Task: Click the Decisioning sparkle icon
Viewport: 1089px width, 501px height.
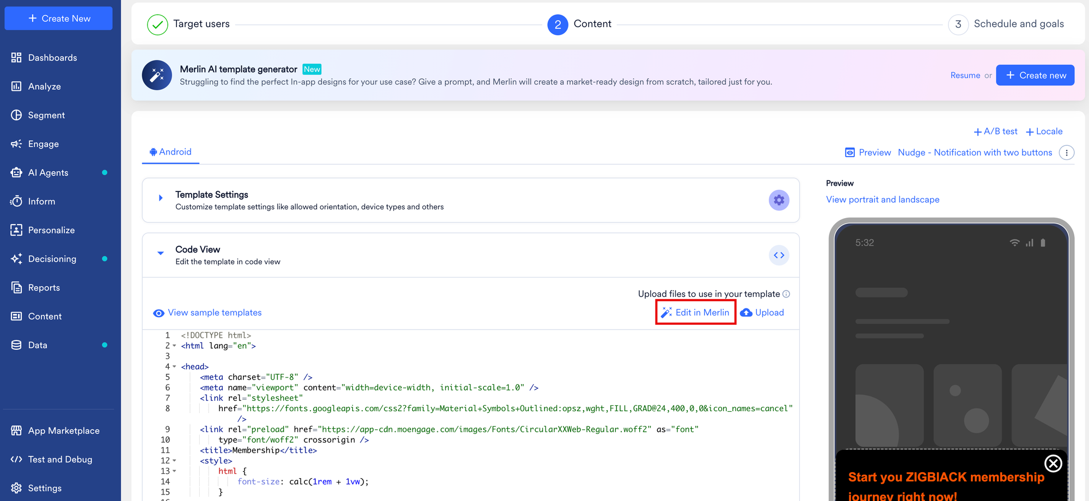Action: point(16,259)
